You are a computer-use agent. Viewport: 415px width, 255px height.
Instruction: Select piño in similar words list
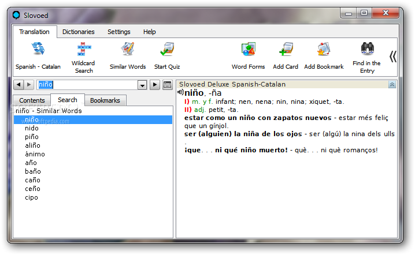click(32, 137)
